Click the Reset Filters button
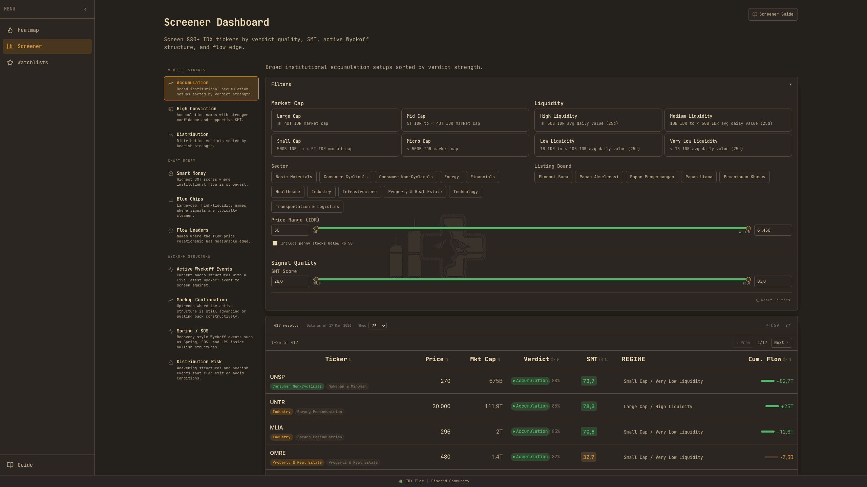Screen dimensions: 867x487 773,300
